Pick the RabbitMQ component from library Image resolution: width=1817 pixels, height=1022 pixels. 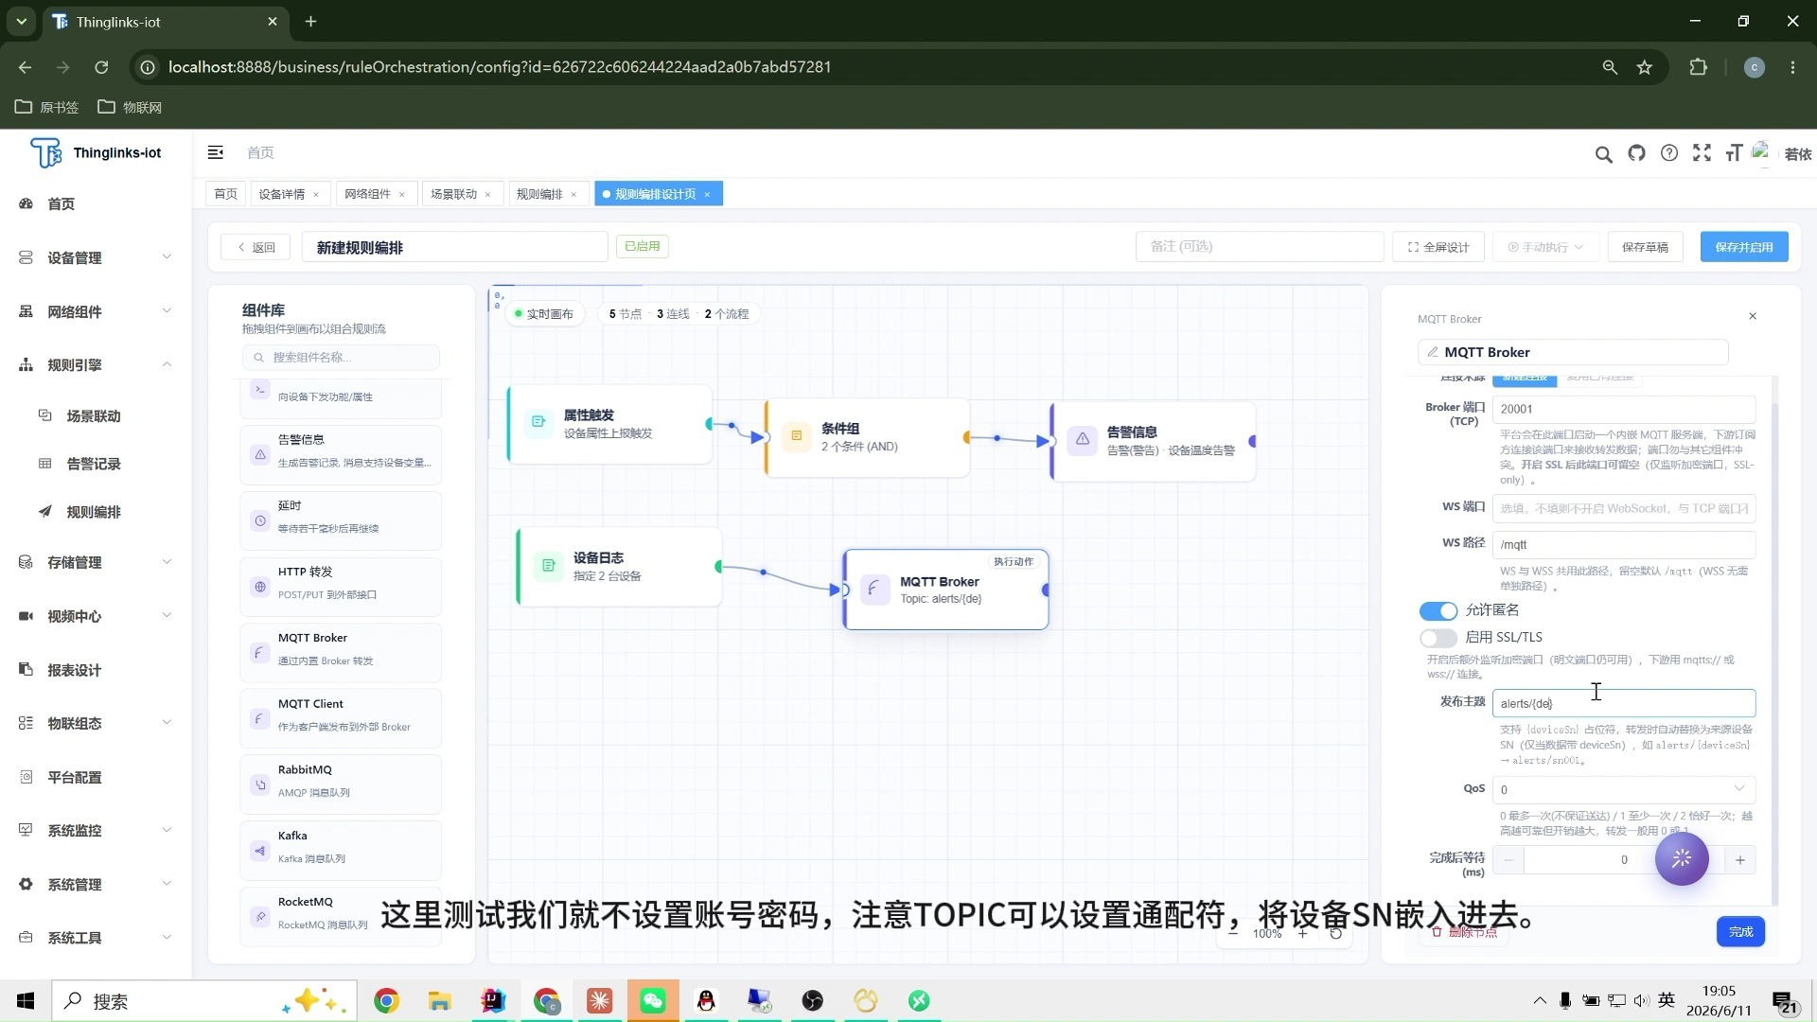click(341, 784)
